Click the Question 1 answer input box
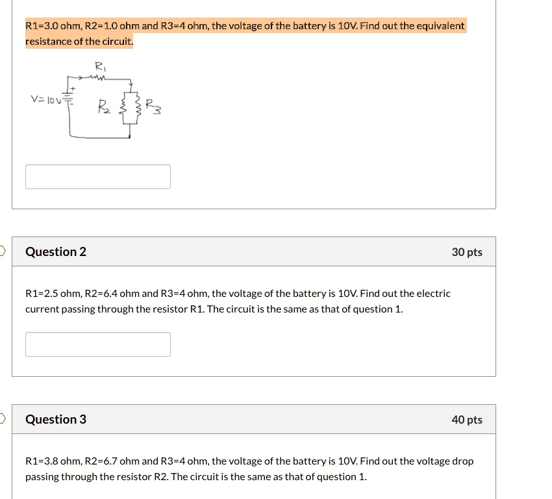This screenshot has width=552, height=499. [x=97, y=176]
